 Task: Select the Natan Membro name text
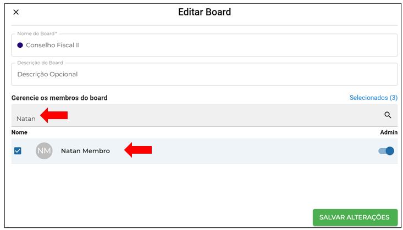tap(85, 151)
